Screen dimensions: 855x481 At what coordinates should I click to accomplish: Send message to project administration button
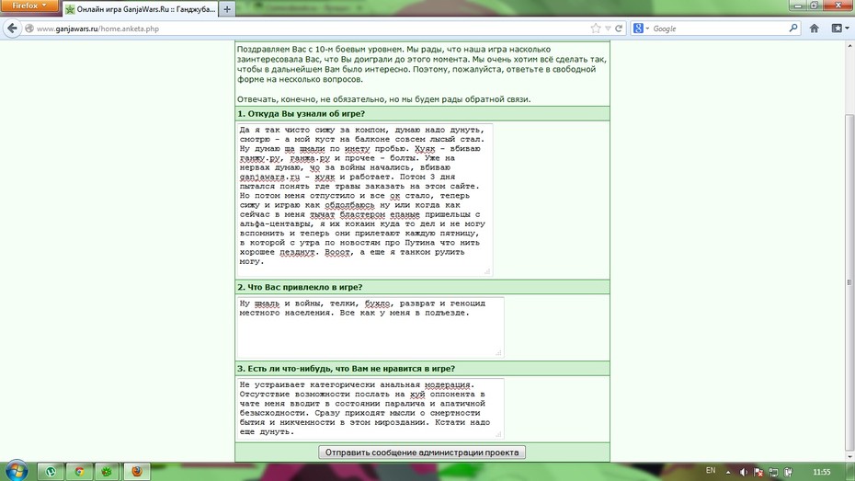422,452
